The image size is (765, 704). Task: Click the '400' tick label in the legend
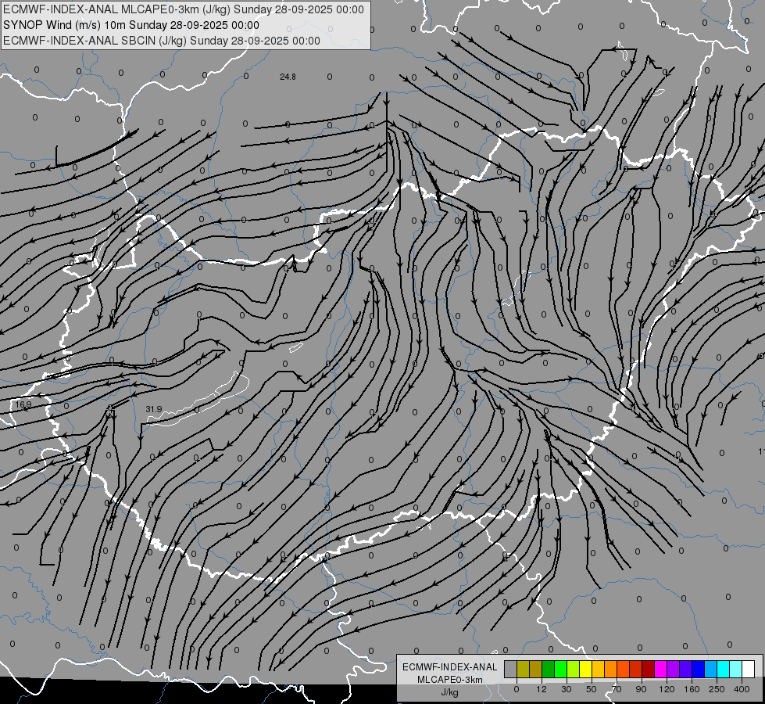tap(742, 689)
